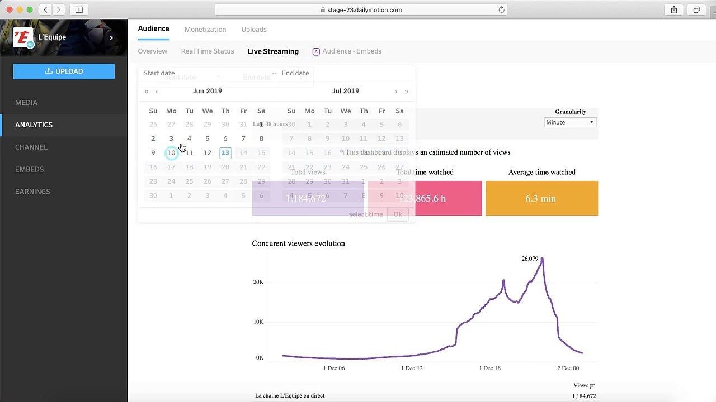Reload the page from the address bar
This screenshot has height=402, width=716.
(x=501, y=9)
